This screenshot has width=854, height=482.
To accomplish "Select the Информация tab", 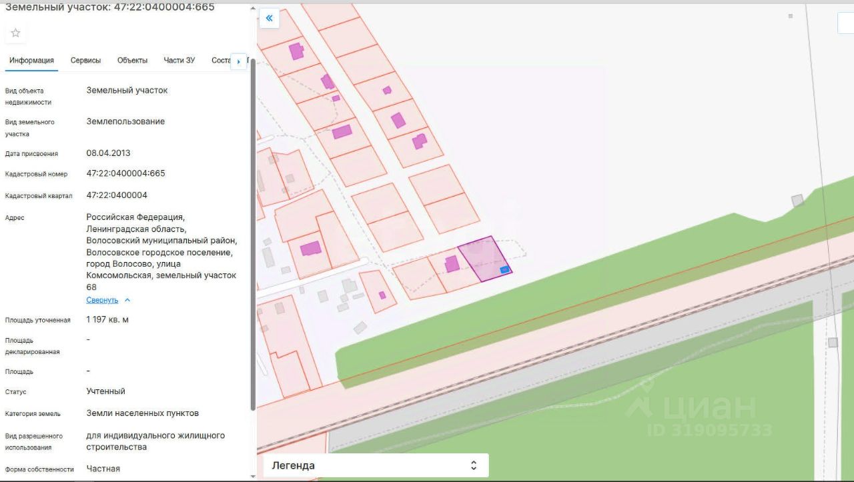I will [31, 61].
